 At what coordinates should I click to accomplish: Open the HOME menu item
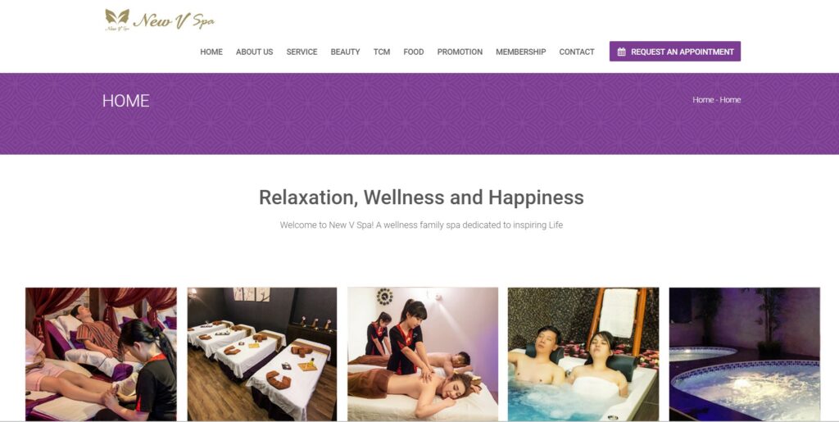pyautogui.click(x=211, y=52)
